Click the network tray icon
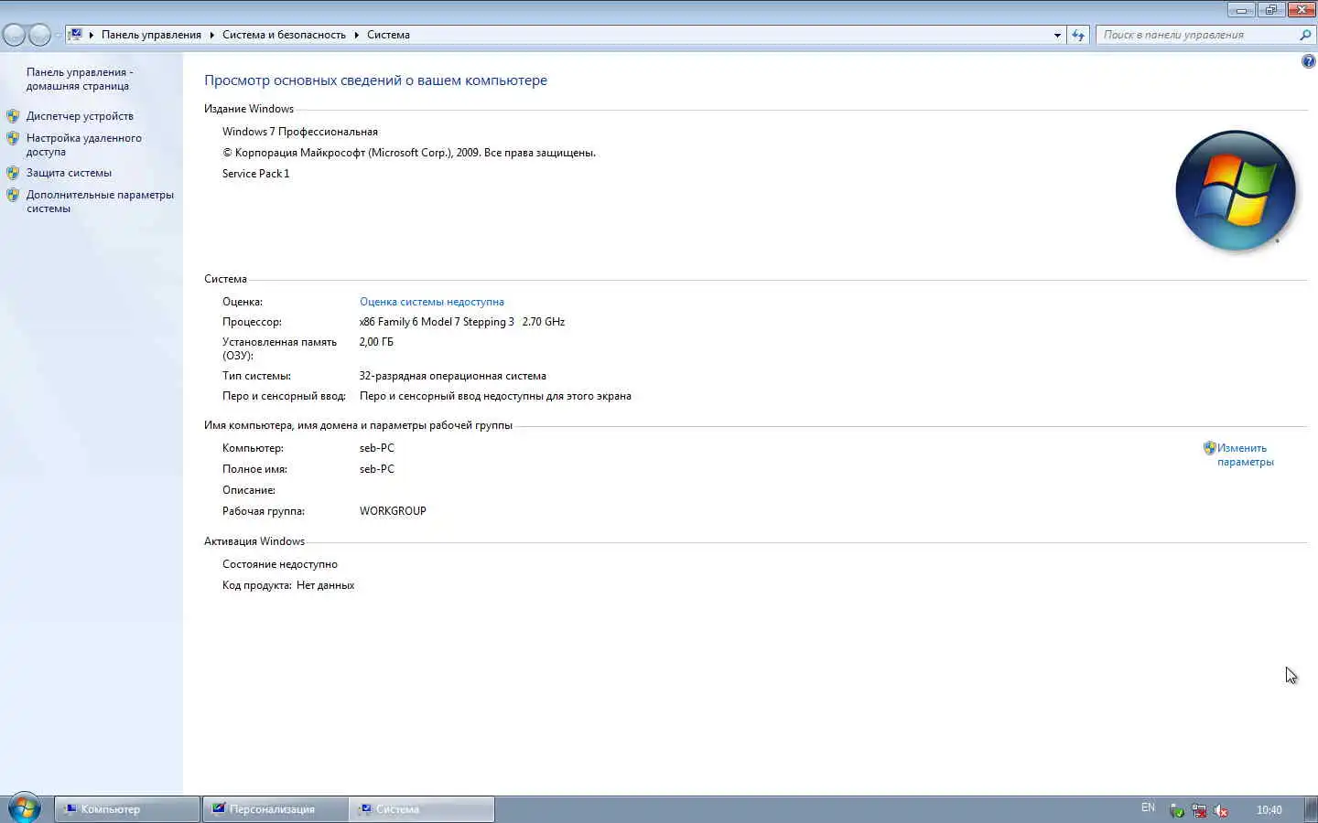 click(x=1199, y=810)
